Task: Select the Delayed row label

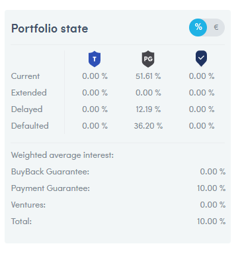Action: 26,109
